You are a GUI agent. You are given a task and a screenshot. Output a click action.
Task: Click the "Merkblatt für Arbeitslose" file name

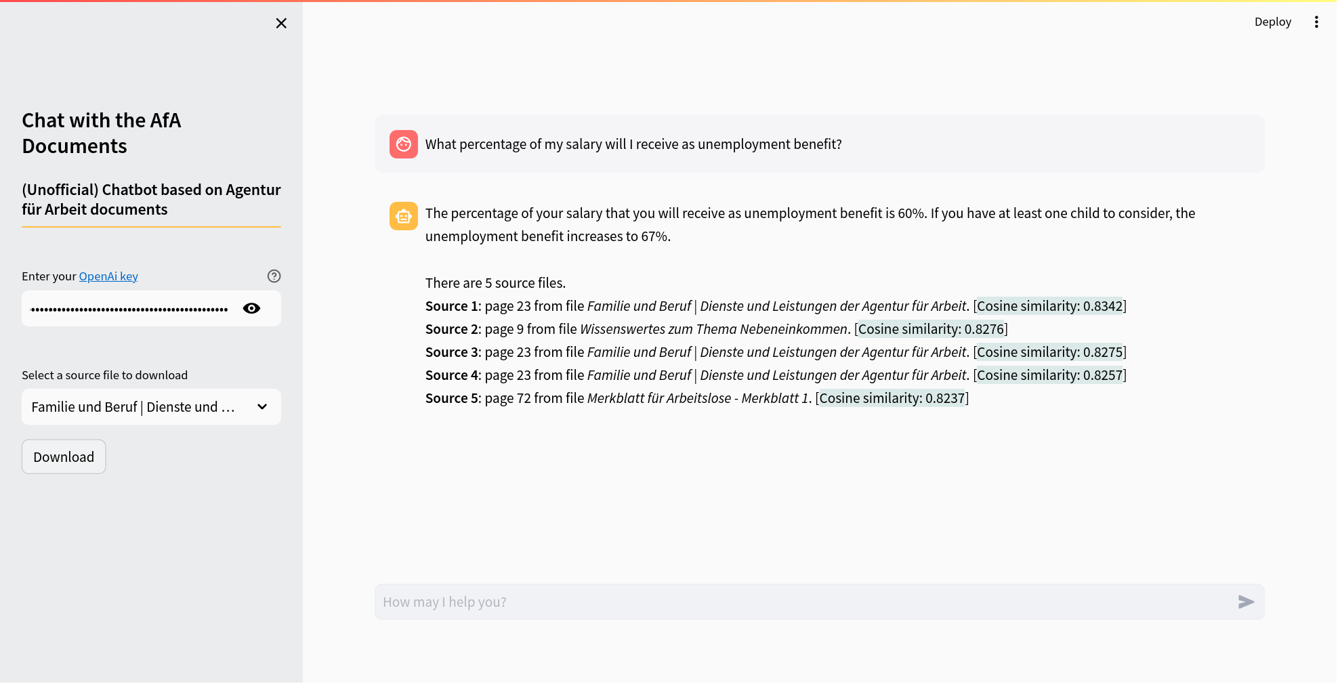click(x=698, y=398)
